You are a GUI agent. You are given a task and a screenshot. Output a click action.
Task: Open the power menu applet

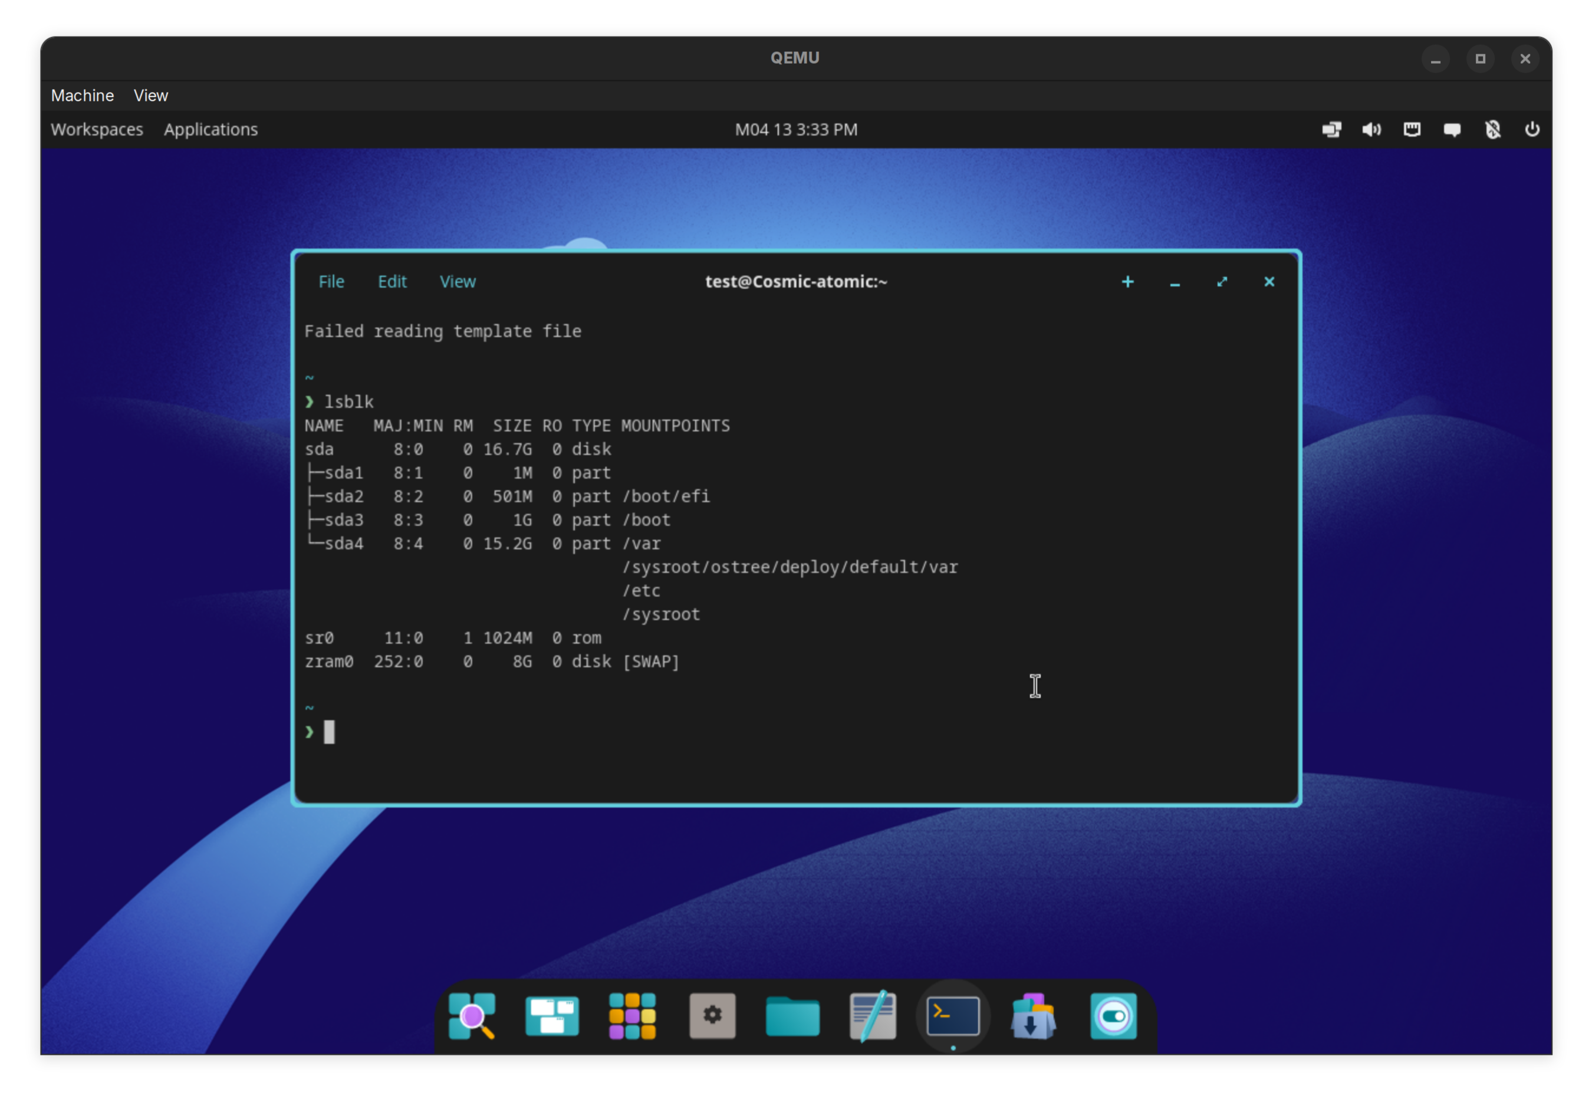(1532, 130)
